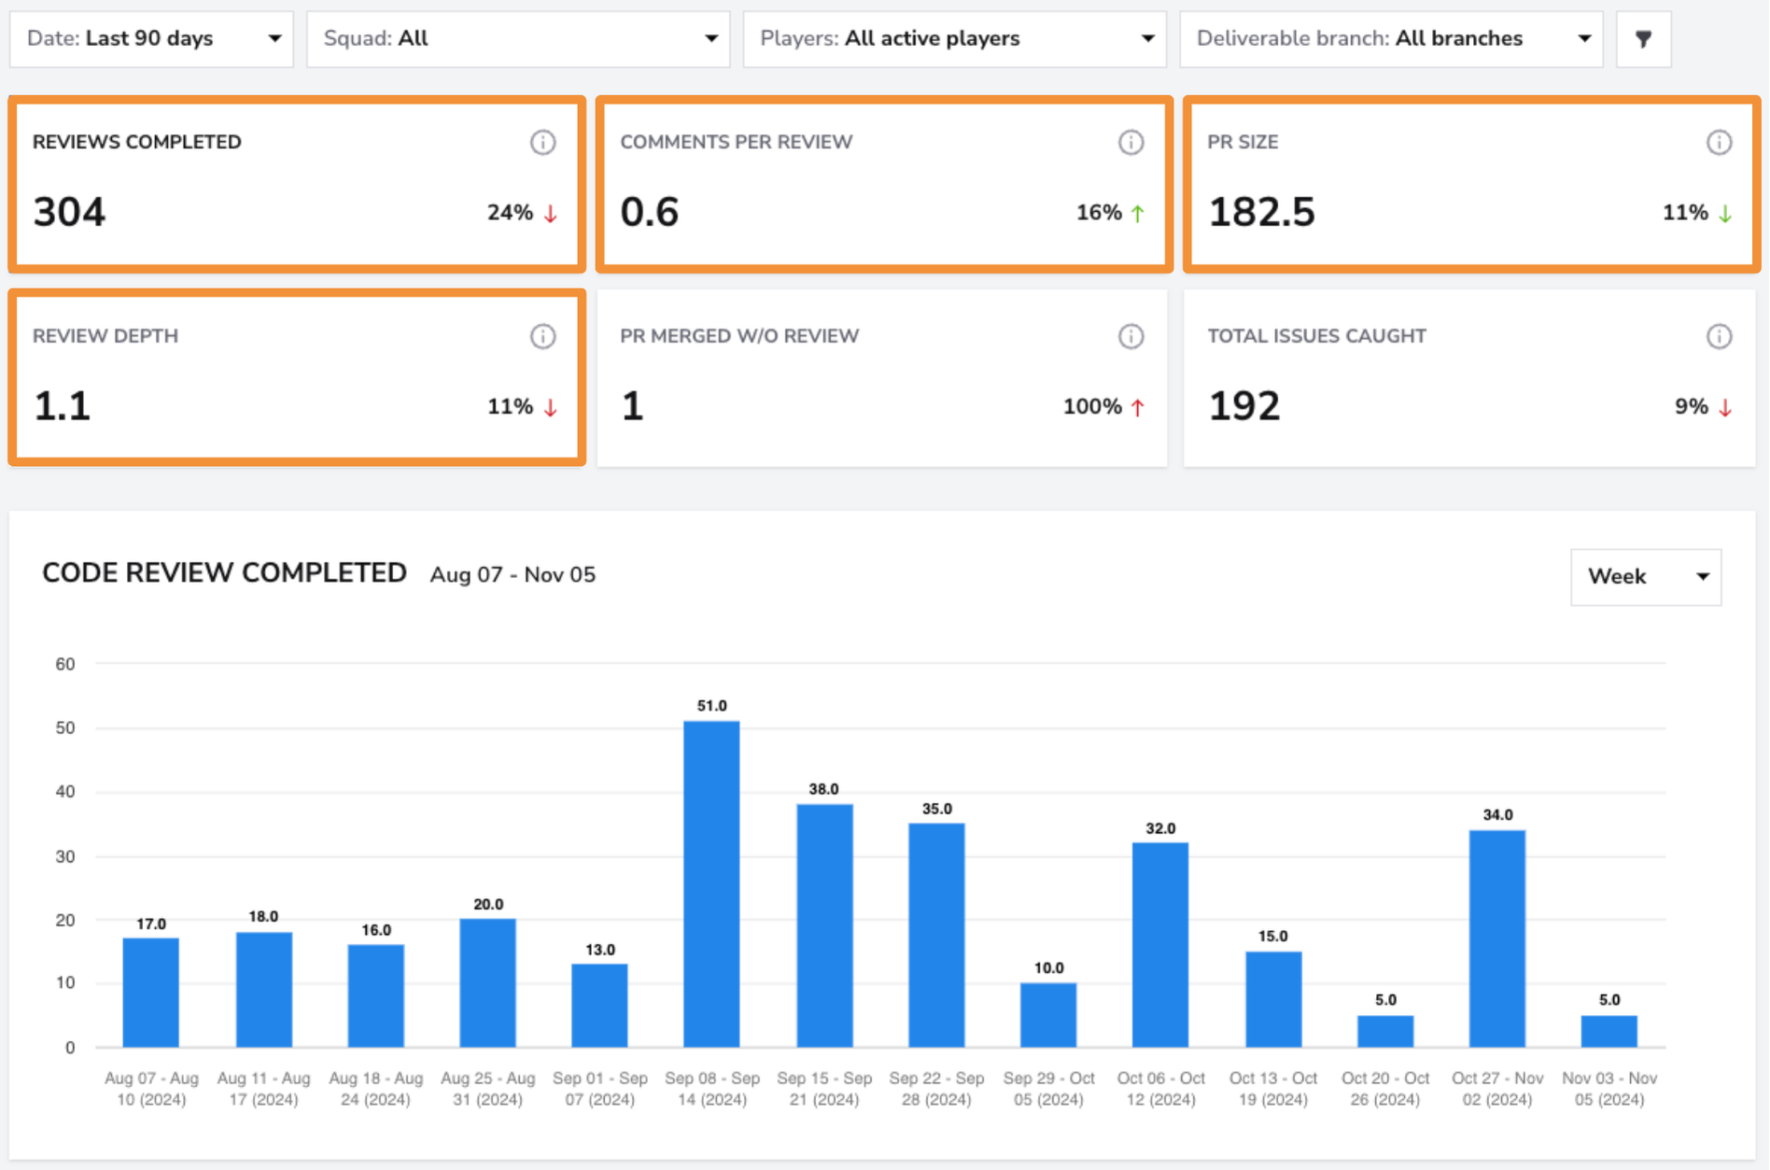Click the Sep 08 - Sep 14 bar
Viewport: 1770px width, 1170px height.
point(711,883)
